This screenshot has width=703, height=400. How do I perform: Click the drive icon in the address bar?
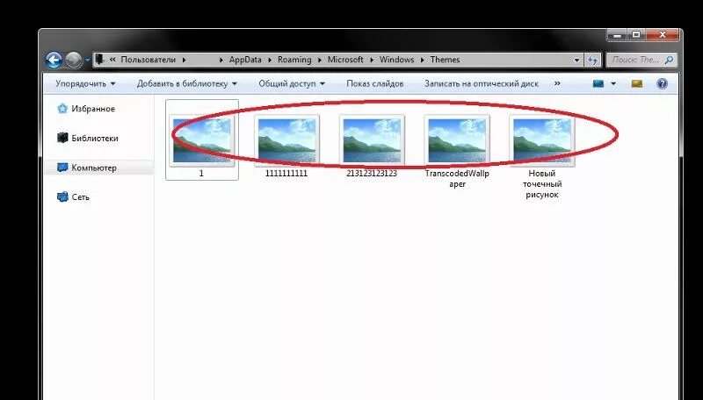point(99,59)
